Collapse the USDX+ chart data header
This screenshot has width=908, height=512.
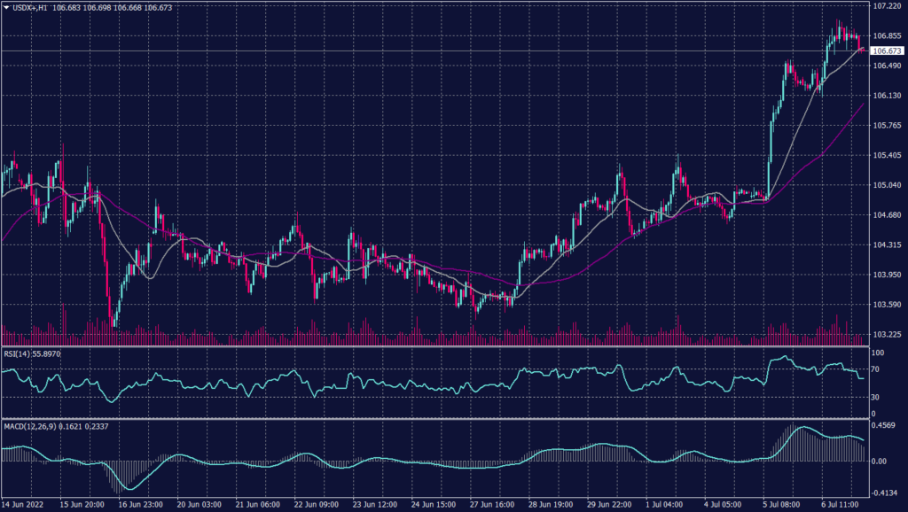(x=7, y=6)
